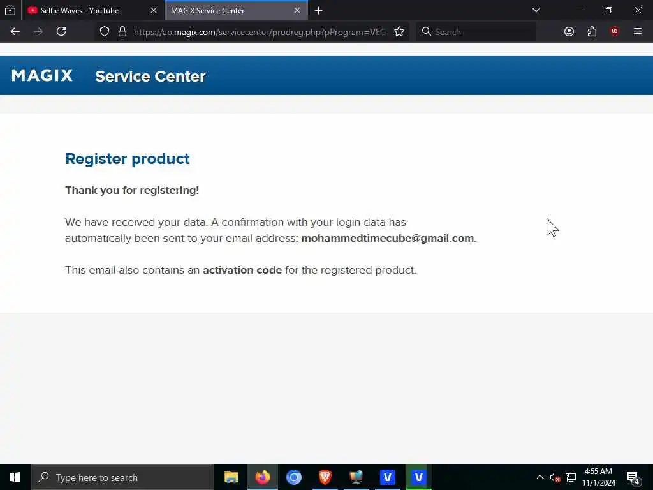Click the Register product heading
This screenshot has height=490, width=653.
click(128, 159)
